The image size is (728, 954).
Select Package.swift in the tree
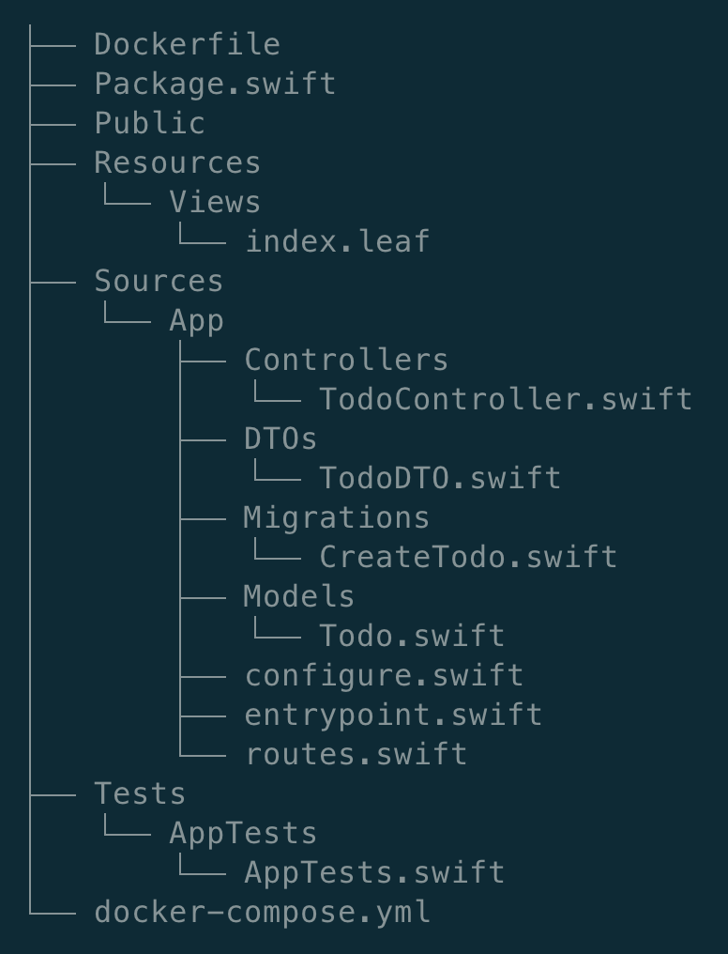coord(215,84)
